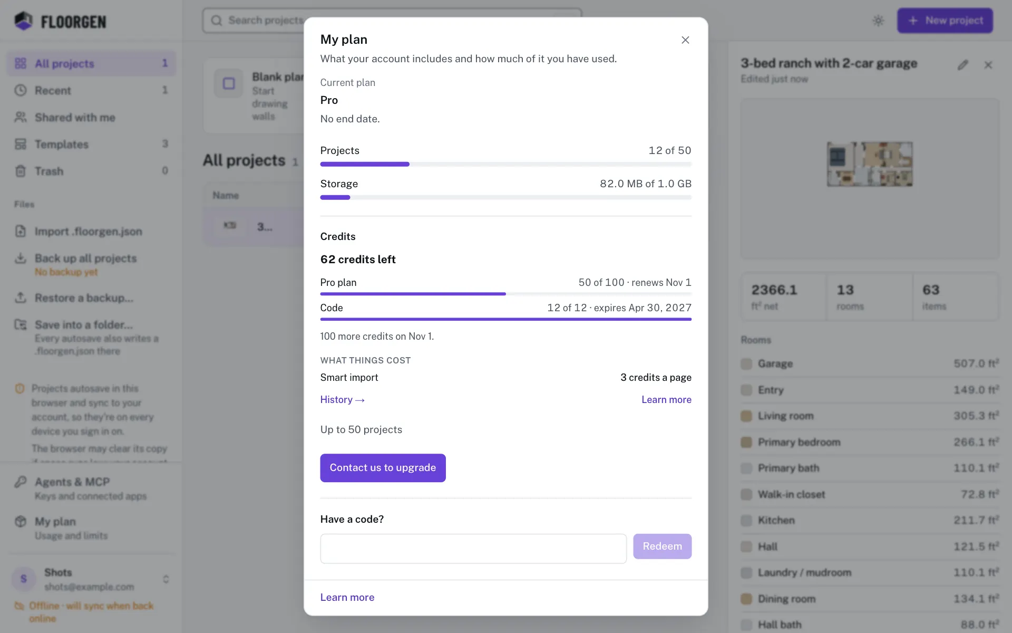The width and height of the screenshot is (1012, 633).
Task: Focus the Have a code input field
Action: (473, 549)
